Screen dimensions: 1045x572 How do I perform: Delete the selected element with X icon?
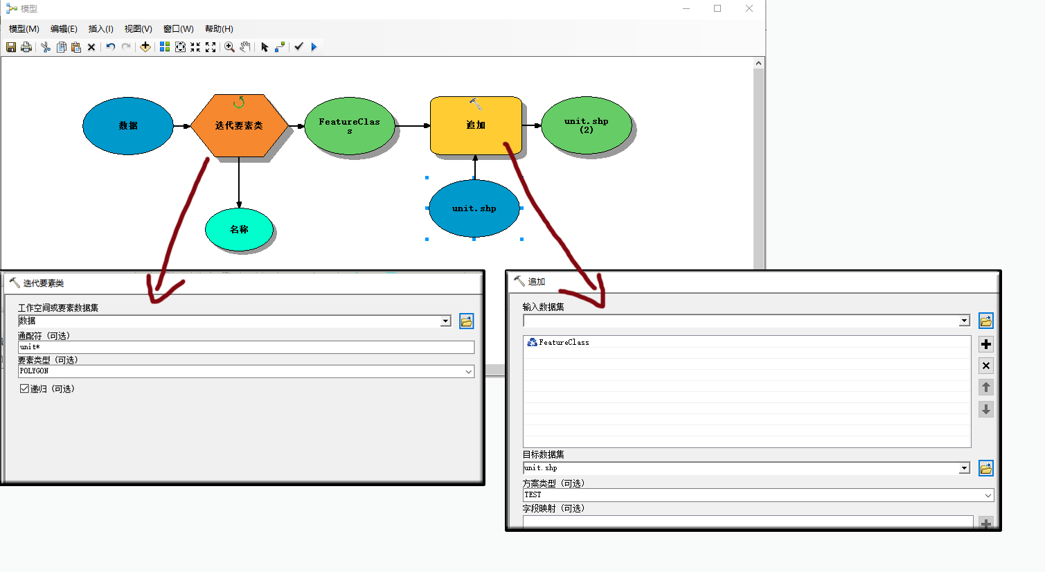(91, 47)
